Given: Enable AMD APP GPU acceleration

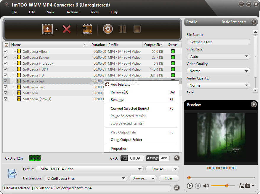Looking at the screenshot, I should click(158, 158).
